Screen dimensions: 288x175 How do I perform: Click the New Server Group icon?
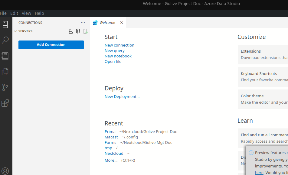tap(78, 31)
